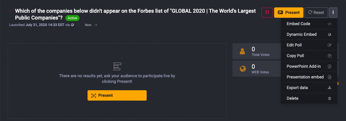Click the globe icon beside the launch date
The height and width of the screenshot is (121, 346).
click(x=72, y=25)
